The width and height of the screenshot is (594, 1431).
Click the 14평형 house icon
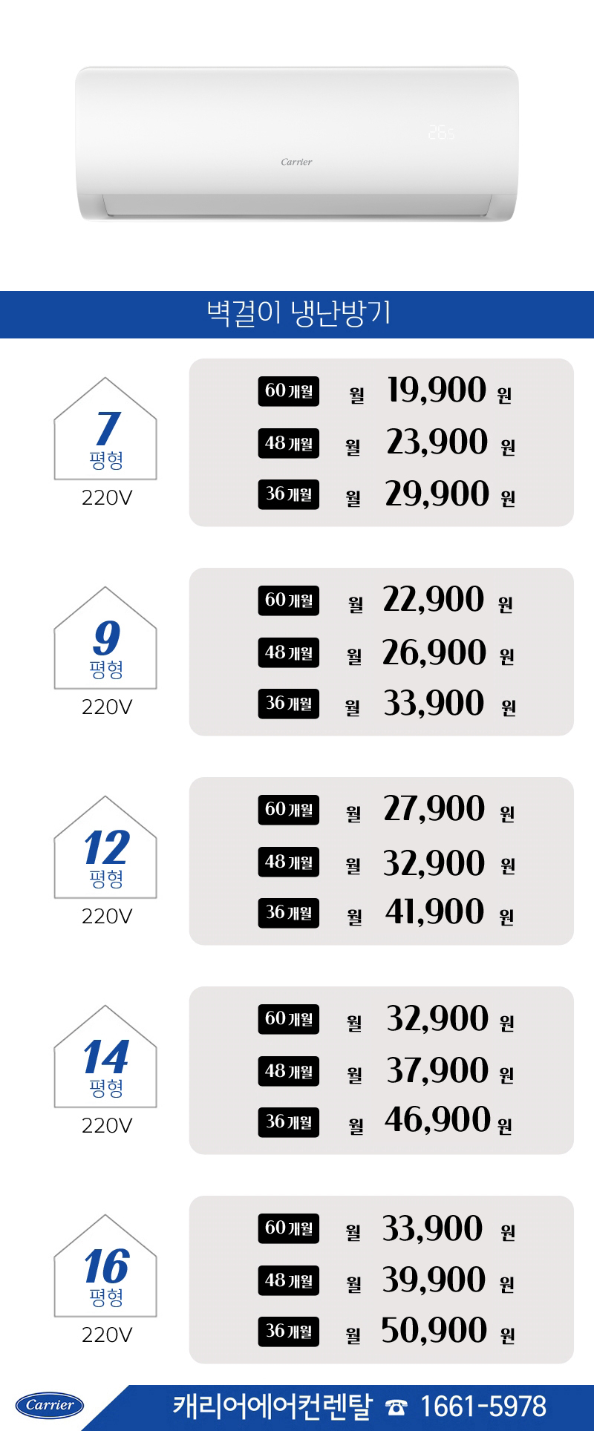pos(105,1056)
